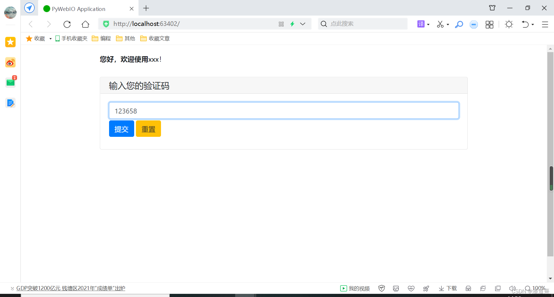This screenshot has width=554, height=297.
Task: Open a new tab with plus button
Action: pyautogui.click(x=146, y=8)
